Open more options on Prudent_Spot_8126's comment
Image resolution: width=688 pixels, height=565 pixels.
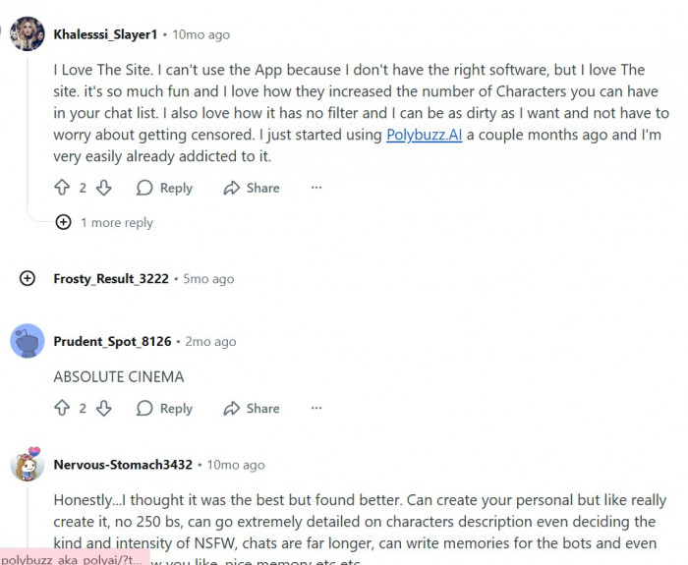pos(316,408)
